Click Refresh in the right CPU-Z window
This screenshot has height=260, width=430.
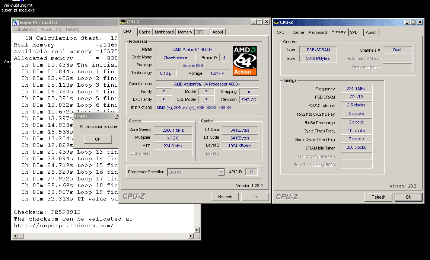[x=379, y=197]
